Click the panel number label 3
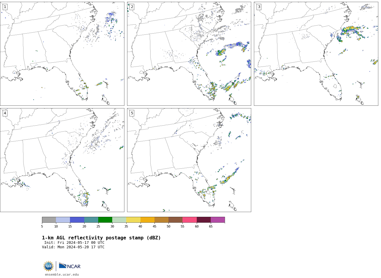The image size is (381, 278). [x=259, y=7]
